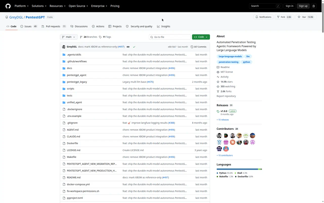Star the repository
Viewport: 324px width, 203px height.
coord(306,17)
